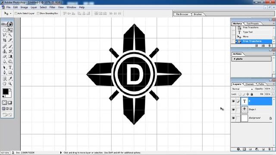Create new document from current state
The height and width of the screenshot is (155, 276).
tap(257, 46)
